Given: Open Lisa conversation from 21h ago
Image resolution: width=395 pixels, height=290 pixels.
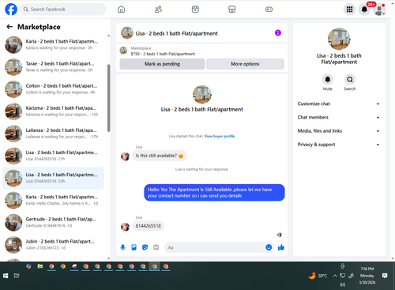Looking at the screenshot, I should (x=53, y=156).
